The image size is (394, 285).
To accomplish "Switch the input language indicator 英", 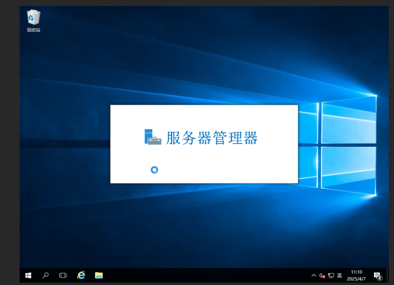I will point(340,276).
